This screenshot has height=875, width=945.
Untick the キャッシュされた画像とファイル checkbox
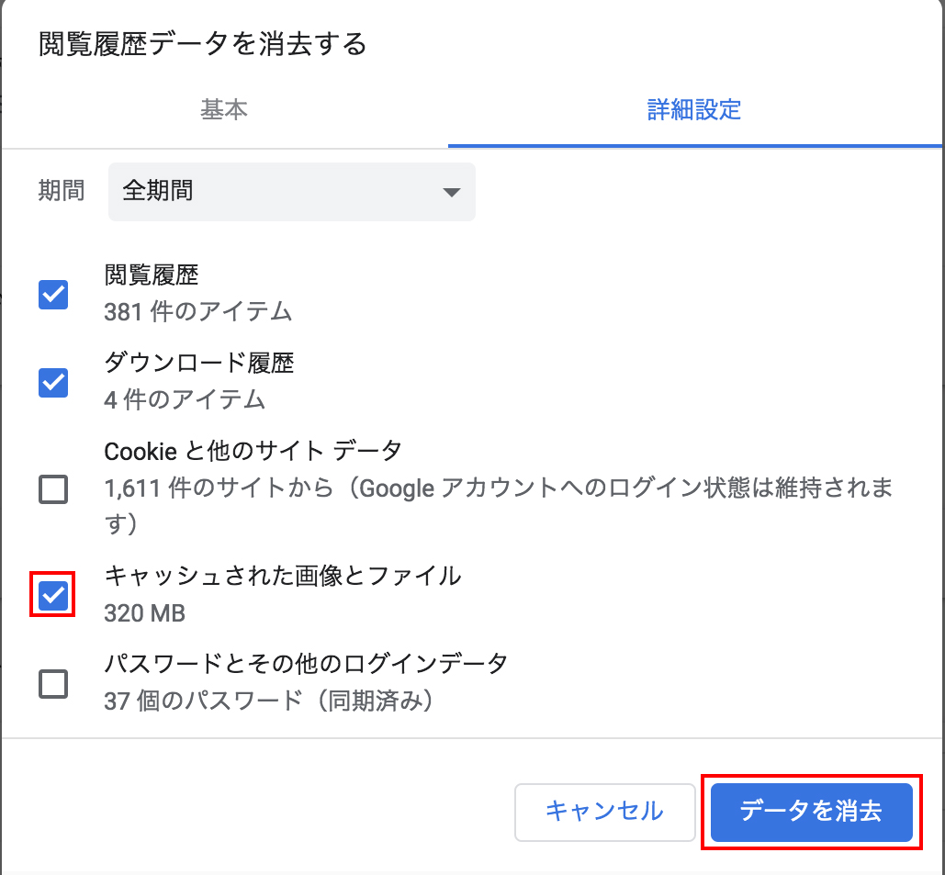tap(53, 596)
